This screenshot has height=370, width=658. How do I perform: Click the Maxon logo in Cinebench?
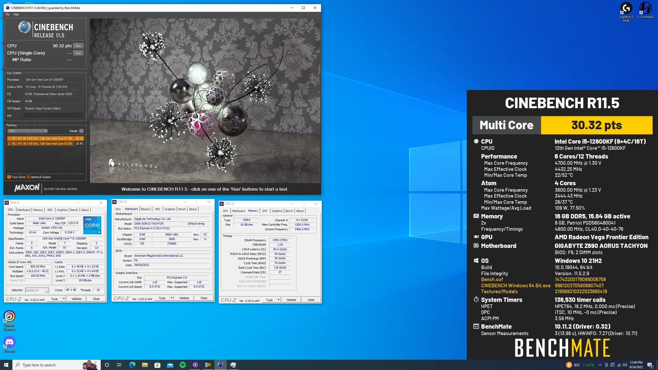tap(27, 188)
